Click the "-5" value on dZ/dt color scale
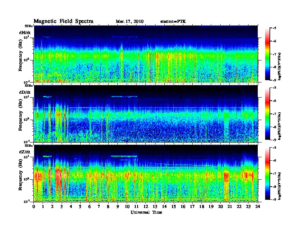The height and width of the screenshot is (237, 307). 274,148
